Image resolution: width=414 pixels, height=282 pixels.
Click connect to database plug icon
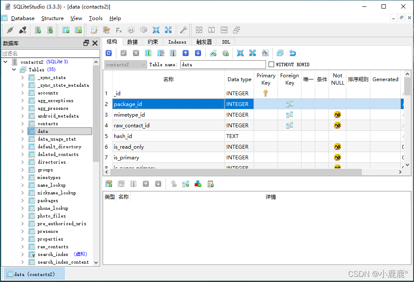[x=10, y=30]
